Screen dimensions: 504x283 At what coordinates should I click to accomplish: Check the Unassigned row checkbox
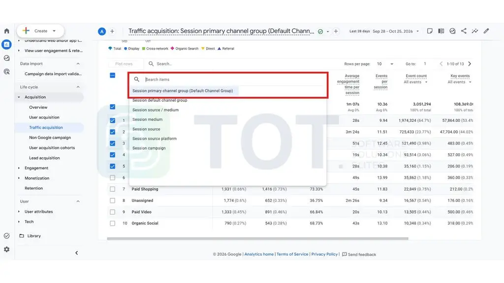click(x=113, y=200)
